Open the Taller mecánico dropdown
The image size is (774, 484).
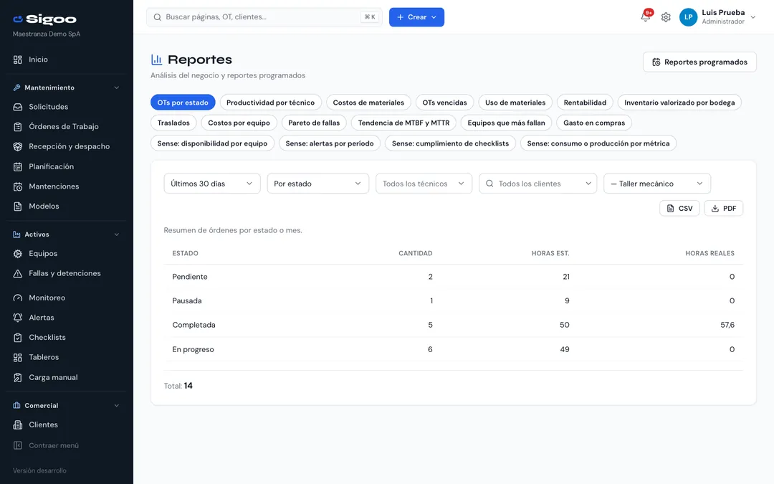(x=657, y=184)
